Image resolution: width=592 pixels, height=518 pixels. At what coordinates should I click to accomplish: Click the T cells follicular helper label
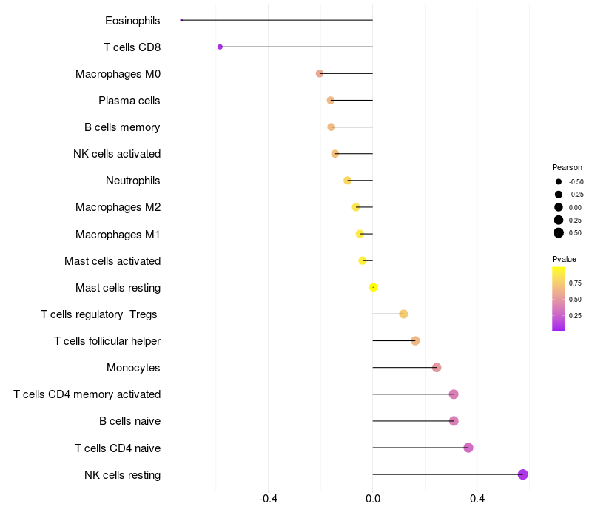point(107,341)
